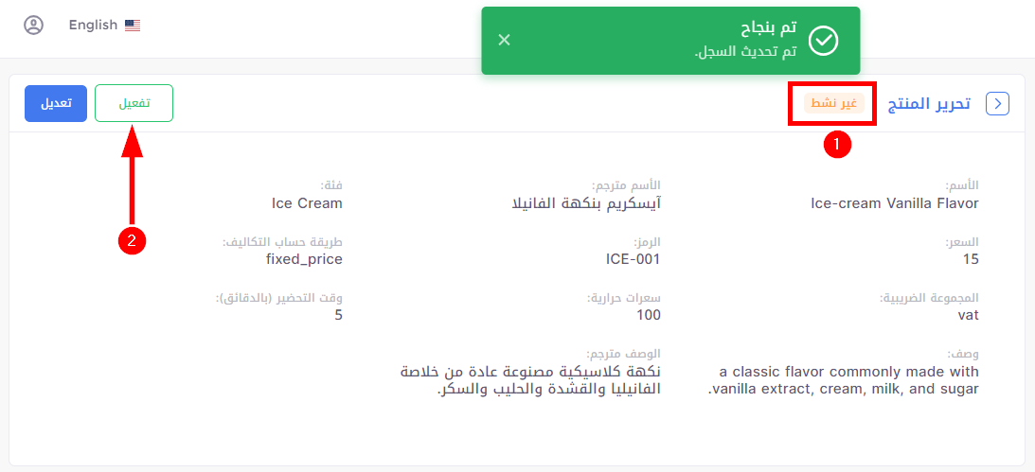The height and width of the screenshot is (472, 1035).
Task: Click the product name Ice-cream Vanilla Flavor
Action: [x=895, y=203]
